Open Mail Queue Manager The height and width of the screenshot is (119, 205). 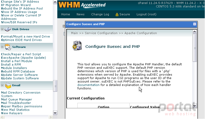(x=16, y=99)
